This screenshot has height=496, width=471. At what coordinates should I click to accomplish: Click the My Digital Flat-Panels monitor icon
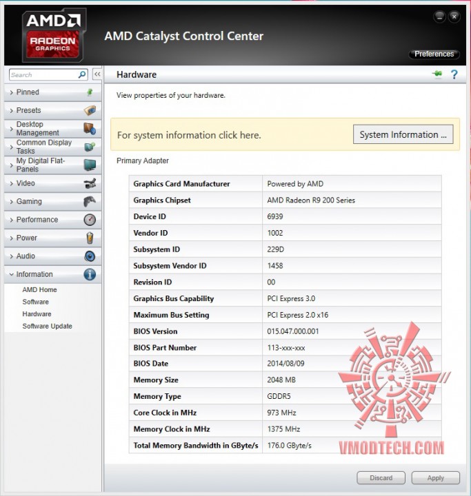pyautogui.click(x=90, y=165)
